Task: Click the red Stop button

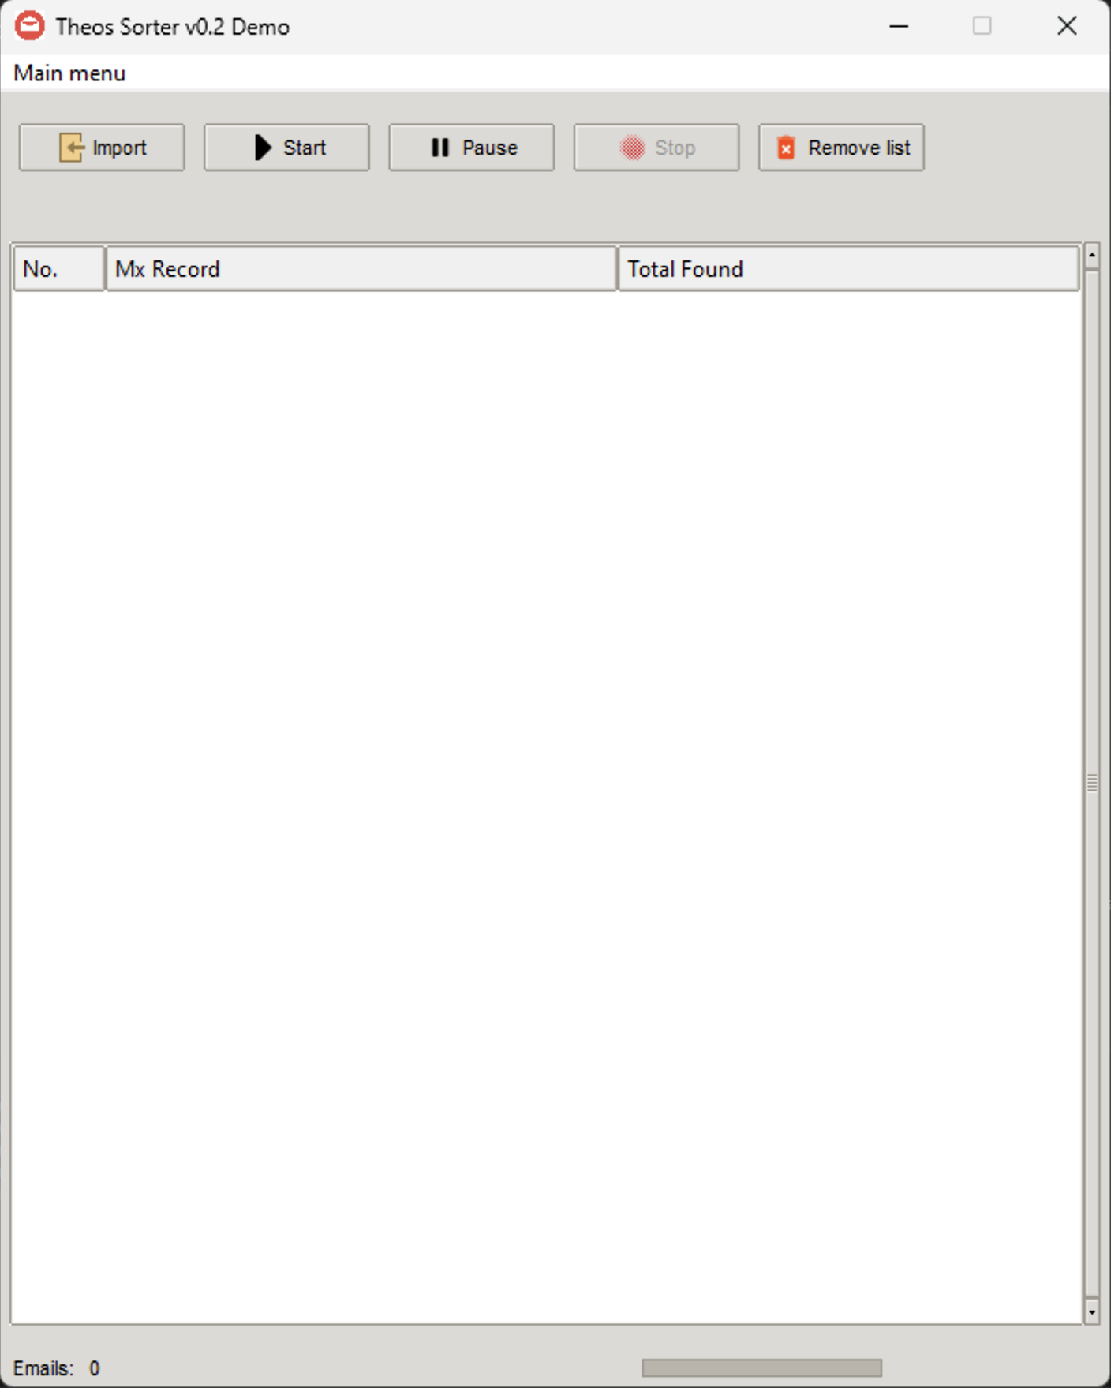Action: tap(656, 148)
